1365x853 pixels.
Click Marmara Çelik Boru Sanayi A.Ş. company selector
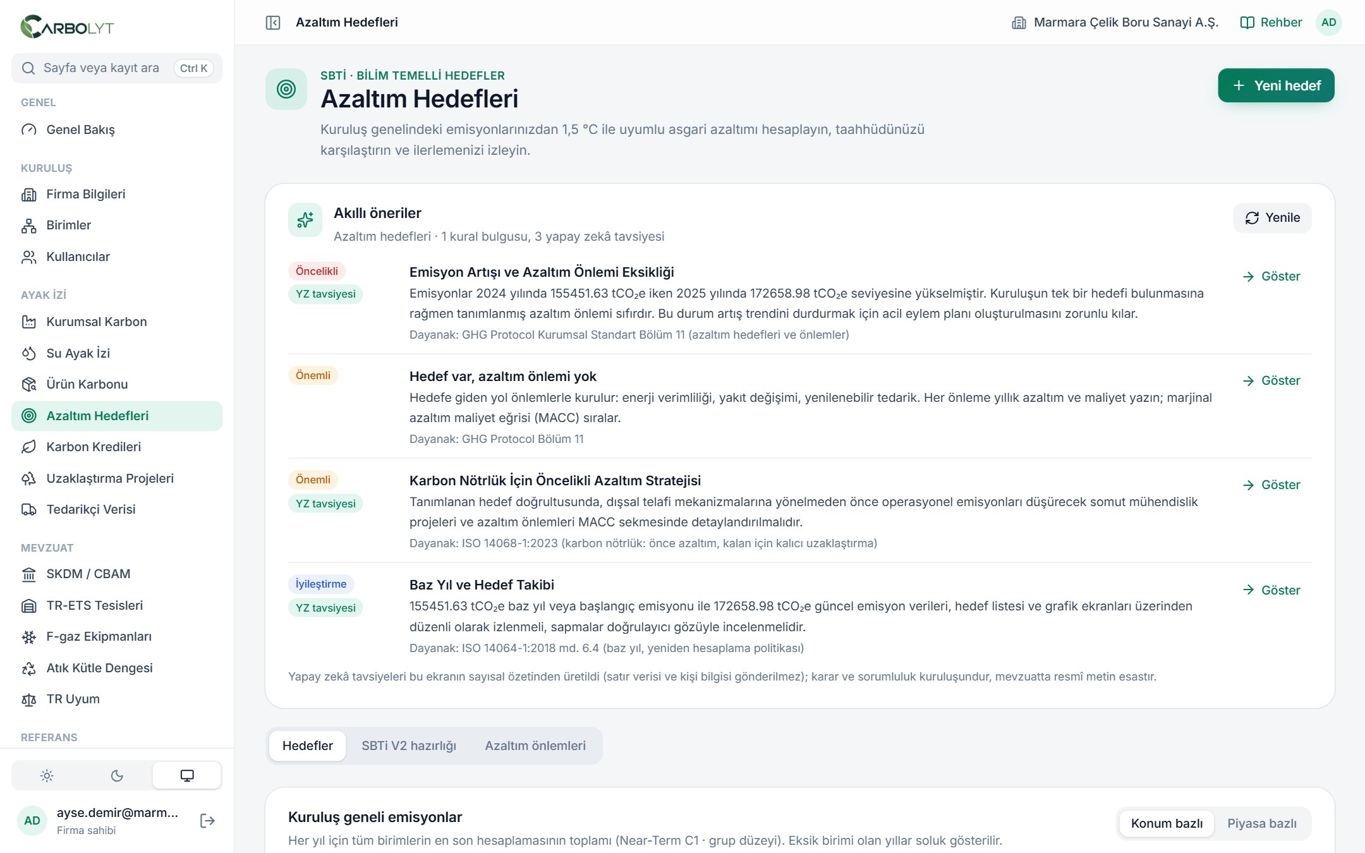point(1115,23)
